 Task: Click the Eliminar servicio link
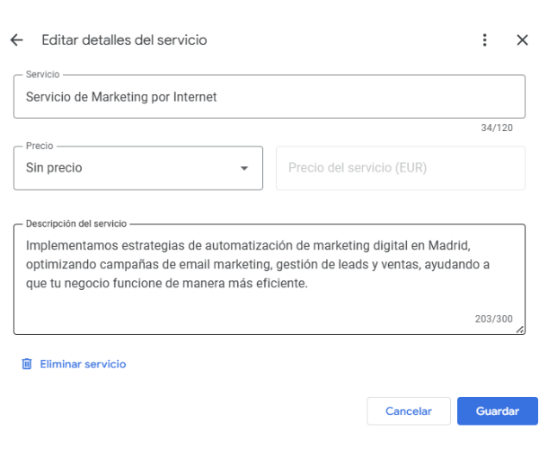[83, 365]
